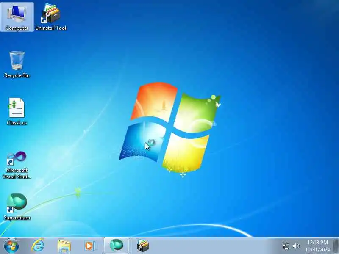Switch to Supermium on the taskbar
Image resolution: width=339 pixels, height=254 pixels.
[x=117, y=246]
